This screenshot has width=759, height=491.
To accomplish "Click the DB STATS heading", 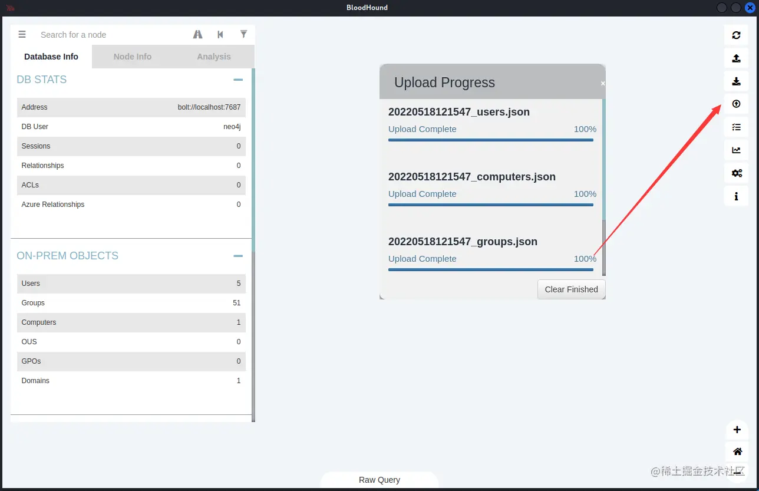I will tap(42, 80).
